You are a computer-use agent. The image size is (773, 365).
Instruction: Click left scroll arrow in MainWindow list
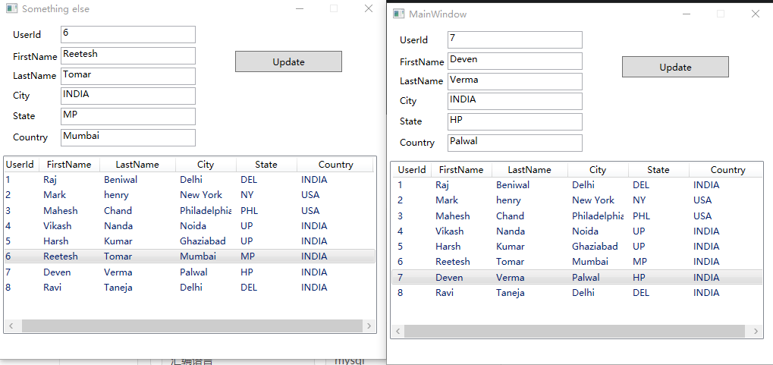[x=398, y=331]
